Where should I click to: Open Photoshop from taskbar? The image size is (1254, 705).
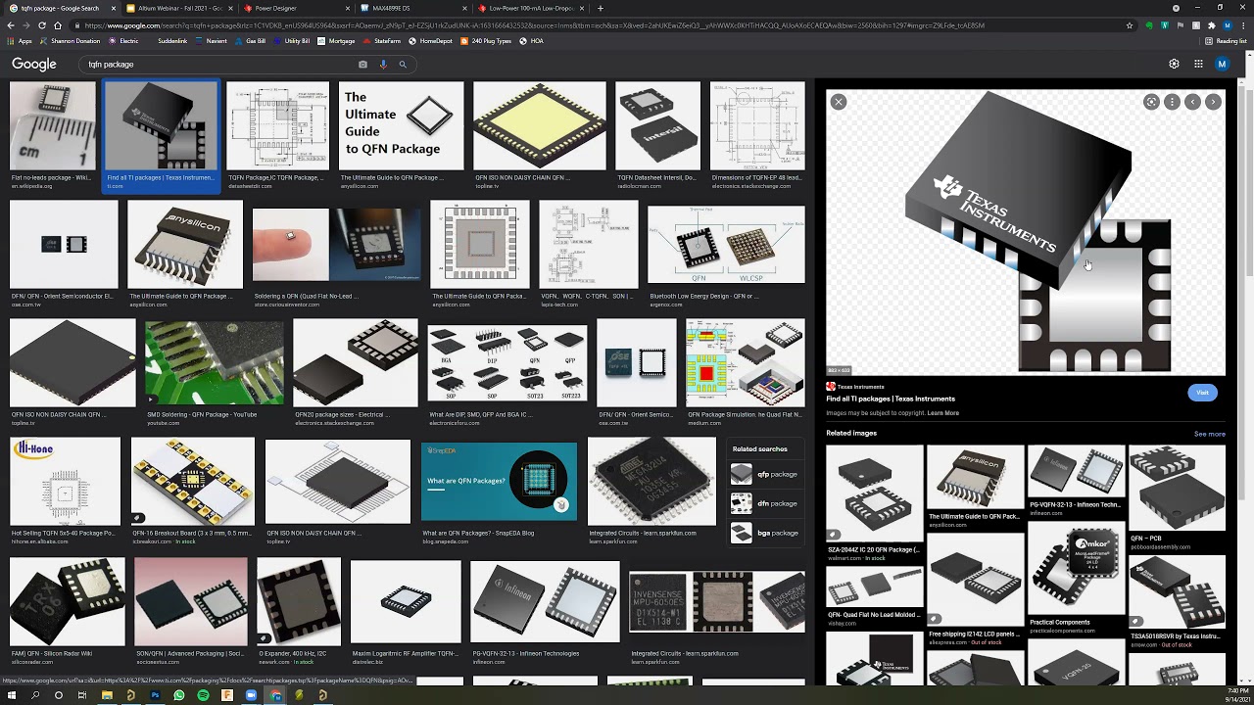tap(155, 695)
